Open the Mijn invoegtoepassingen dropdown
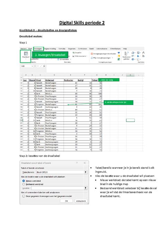The width and height of the screenshot is (164, 232). pyautogui.click(x=112, y=58)
